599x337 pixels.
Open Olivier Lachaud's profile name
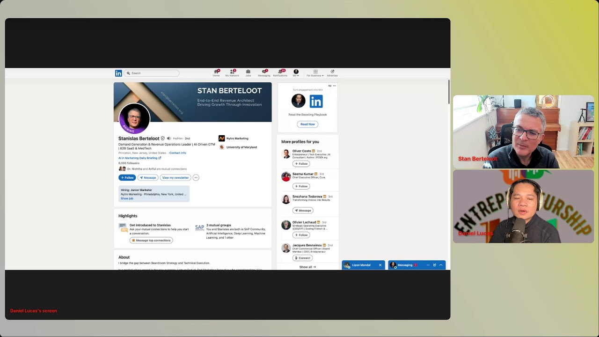click(x=304, y=222)
